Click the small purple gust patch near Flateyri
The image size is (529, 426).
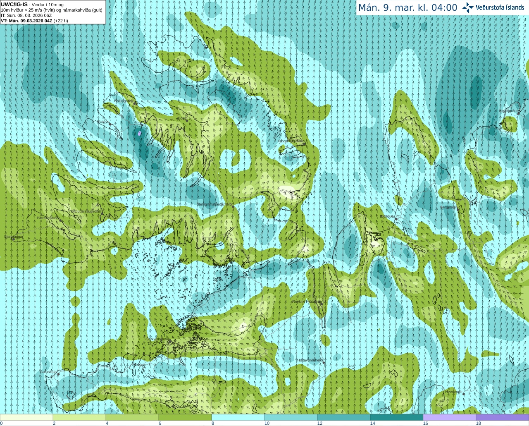(140, 133)
